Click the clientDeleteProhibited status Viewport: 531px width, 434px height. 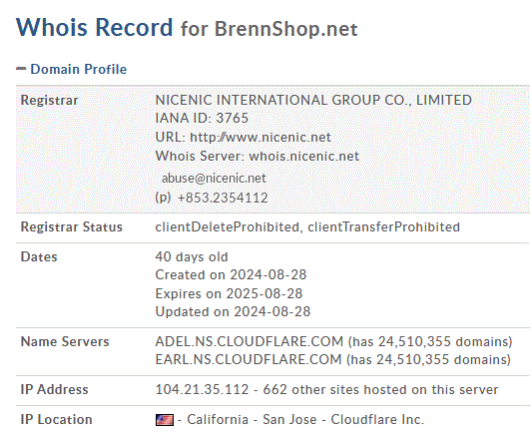click(227, 226)
